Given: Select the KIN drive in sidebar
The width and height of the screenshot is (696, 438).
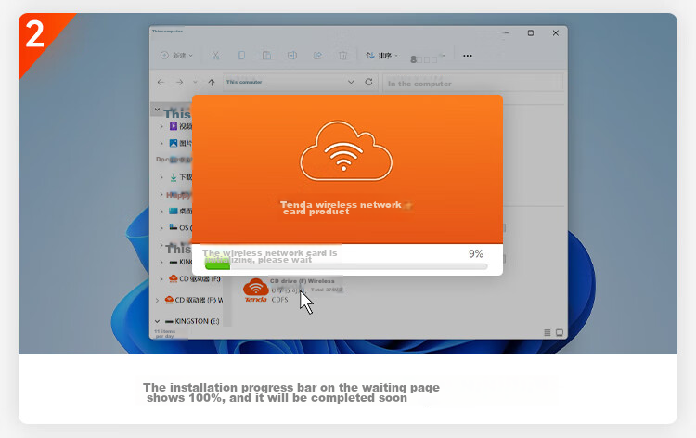Looking at the screenshot, I should tap(180, 263).
